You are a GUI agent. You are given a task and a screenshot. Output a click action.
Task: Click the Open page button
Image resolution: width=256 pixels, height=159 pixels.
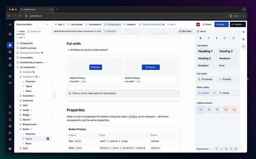point(185,31)
